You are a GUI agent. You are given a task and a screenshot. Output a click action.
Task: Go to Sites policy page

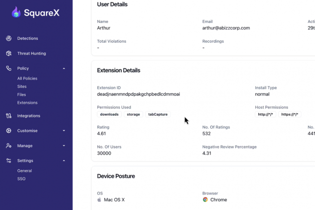(22, 86)
